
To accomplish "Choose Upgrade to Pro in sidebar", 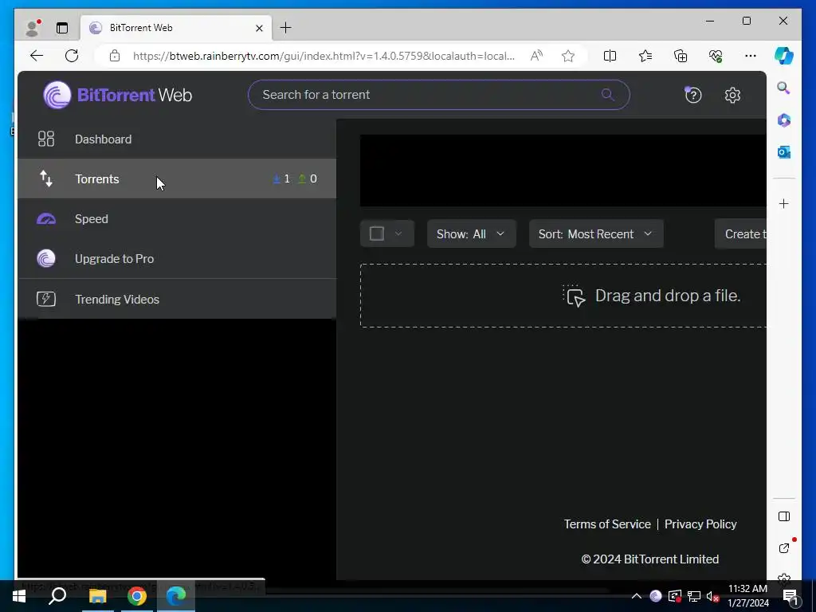I will 177,259.
